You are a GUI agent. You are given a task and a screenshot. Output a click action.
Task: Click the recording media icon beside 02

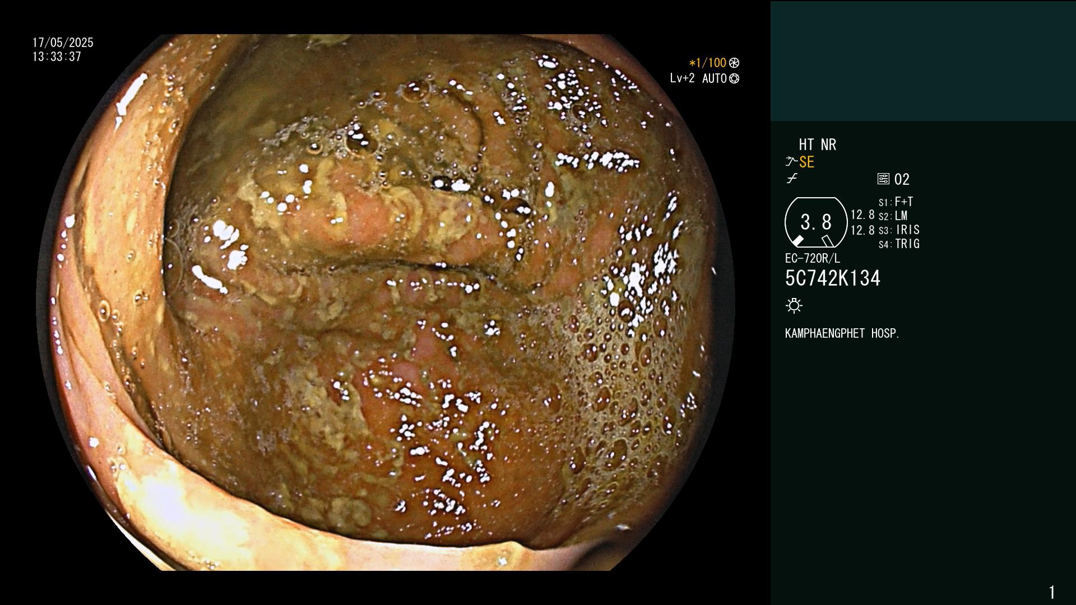point(883,179)
